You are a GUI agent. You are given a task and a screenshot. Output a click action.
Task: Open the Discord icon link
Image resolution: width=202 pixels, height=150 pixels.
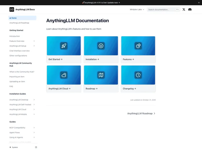[190, 9]
